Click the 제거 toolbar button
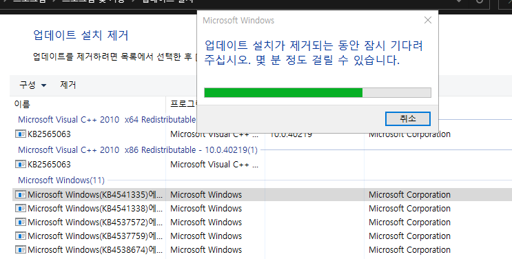The width and height of the screenshot is (512, 259). [68, 85]
